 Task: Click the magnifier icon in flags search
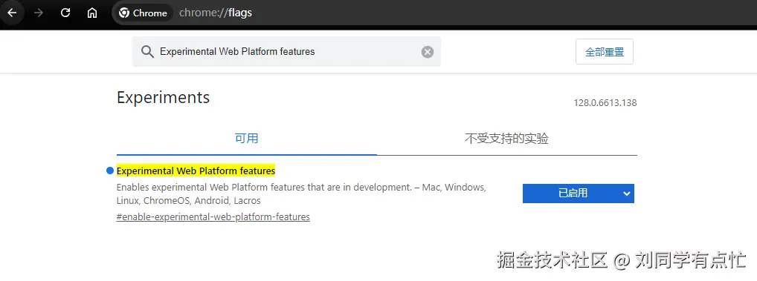click(147, 51)
